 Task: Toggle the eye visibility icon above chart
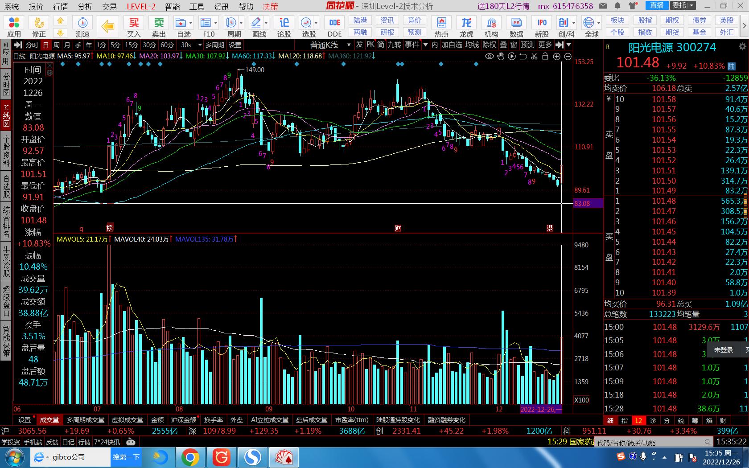coord(490,56)
